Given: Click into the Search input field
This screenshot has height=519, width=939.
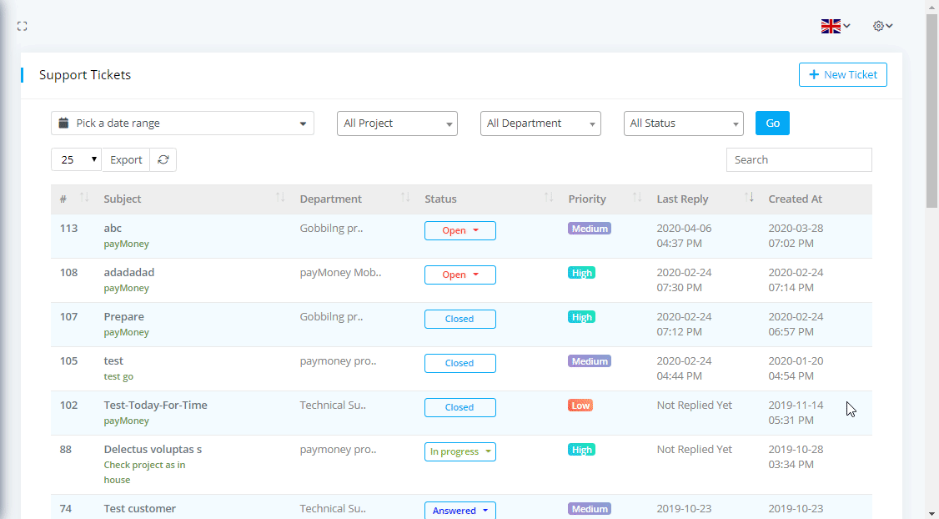Looking at the screenshot, I should tap(798, 159).
